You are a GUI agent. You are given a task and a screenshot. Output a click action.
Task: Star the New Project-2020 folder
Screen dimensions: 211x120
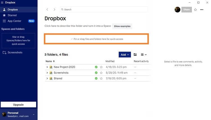[x=101, y=67]
